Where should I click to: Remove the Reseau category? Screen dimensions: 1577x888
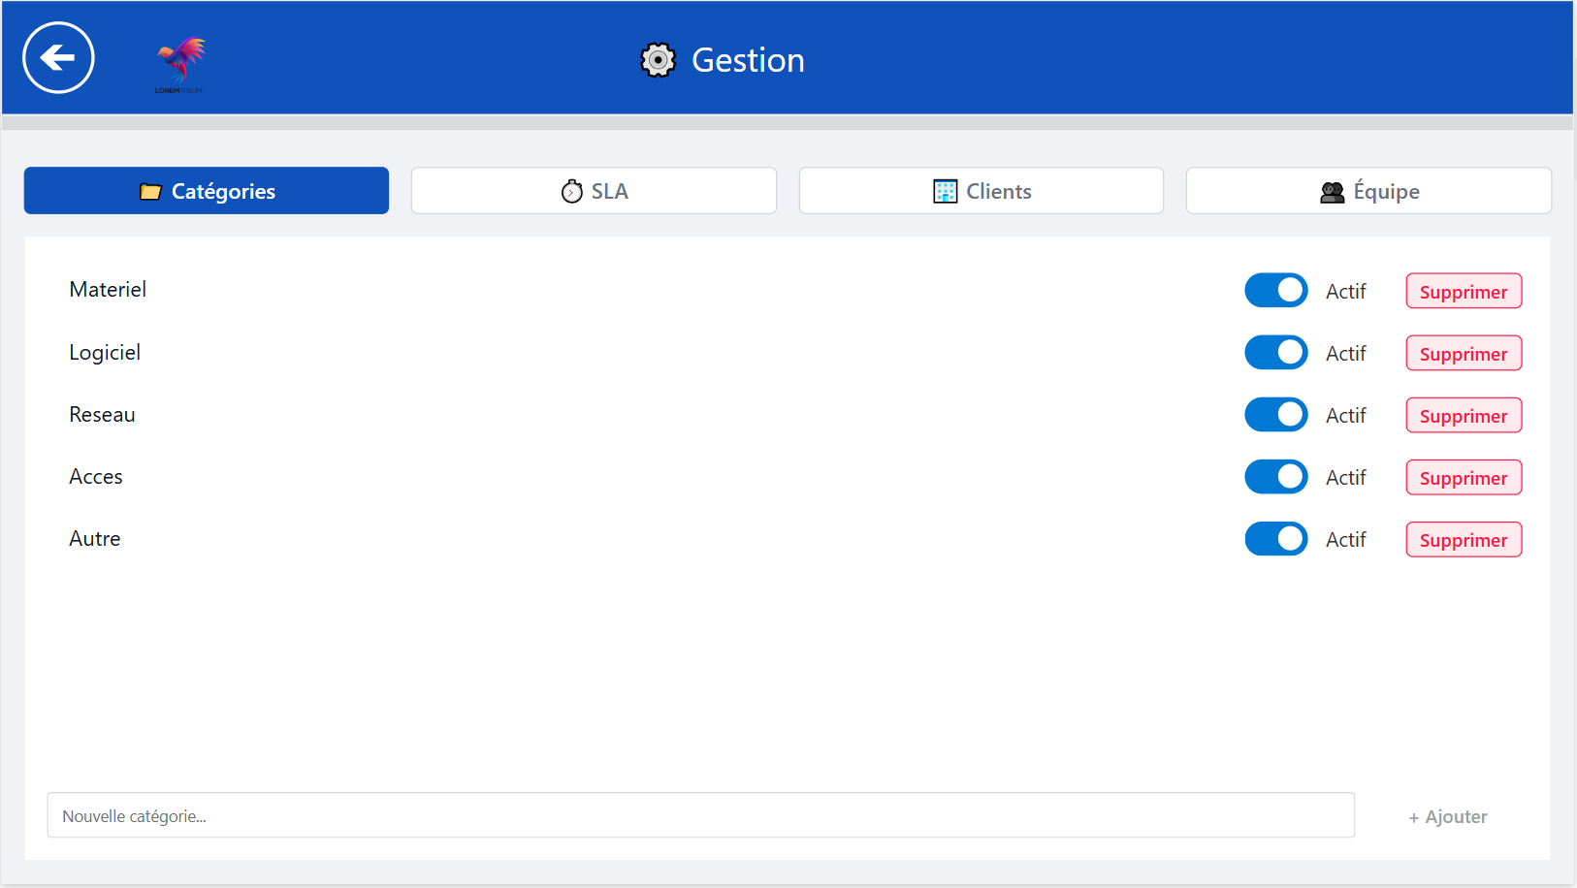(1463, 416)
